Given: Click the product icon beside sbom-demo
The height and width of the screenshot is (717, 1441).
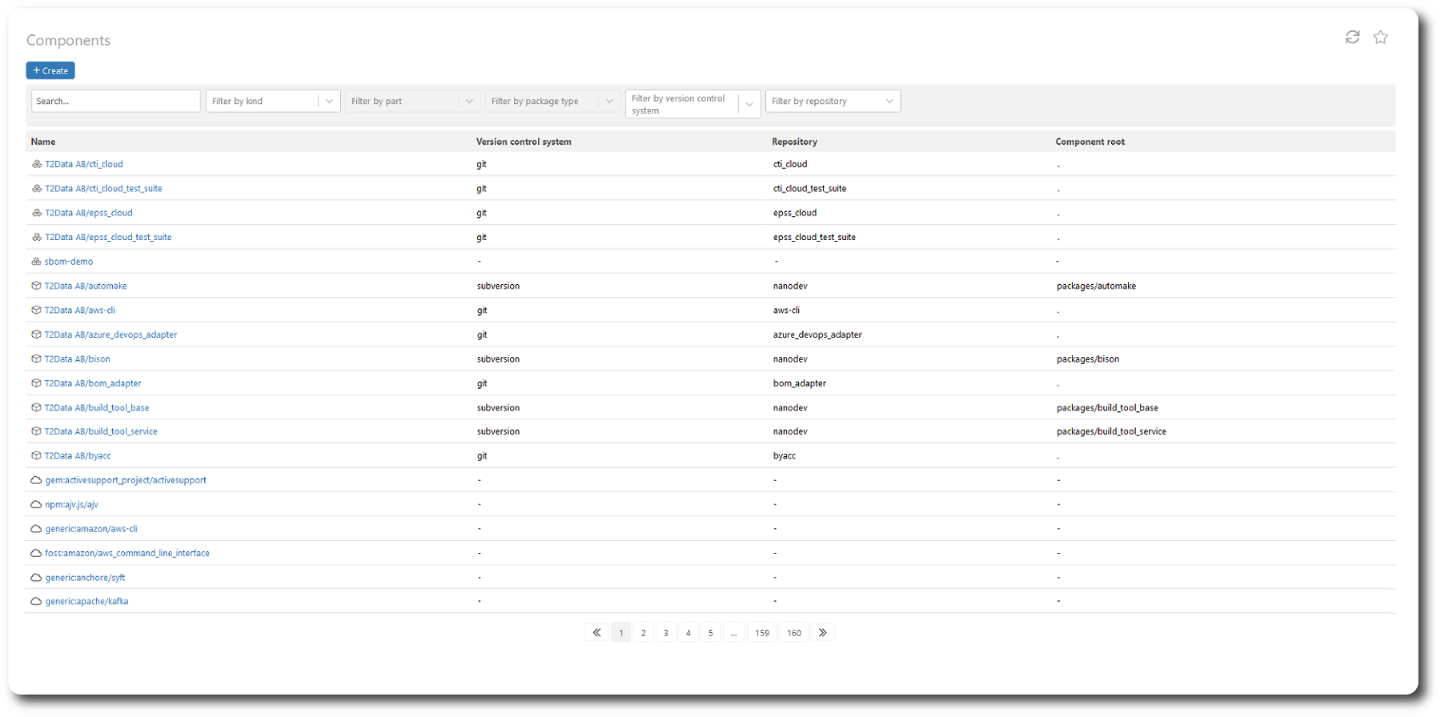Looking at the screenshot, I should 36,262.
